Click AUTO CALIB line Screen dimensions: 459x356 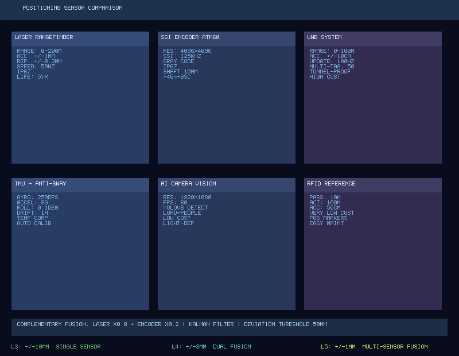pyautogui.click(x=34, y=223)
